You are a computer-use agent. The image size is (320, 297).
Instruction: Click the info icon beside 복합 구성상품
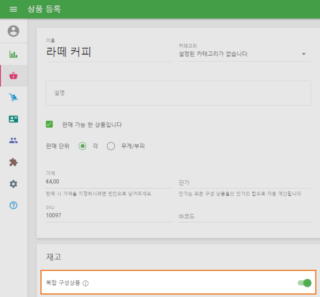86,283
